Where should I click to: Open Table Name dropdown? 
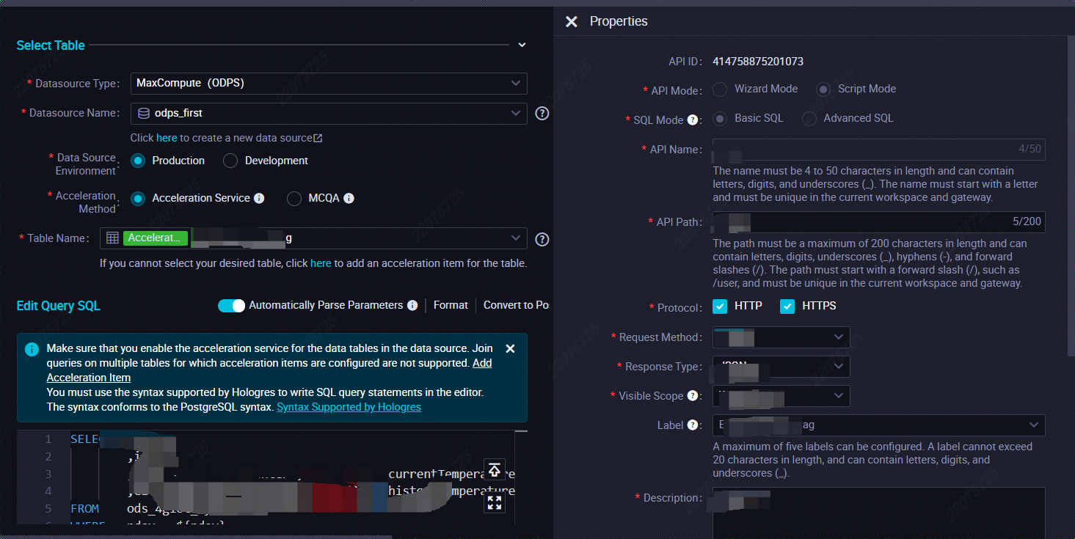[314, 238]
